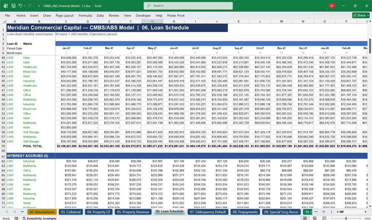Click Accessibility: Investigate in status bar
372x220 pixels.
coord(39,219)
